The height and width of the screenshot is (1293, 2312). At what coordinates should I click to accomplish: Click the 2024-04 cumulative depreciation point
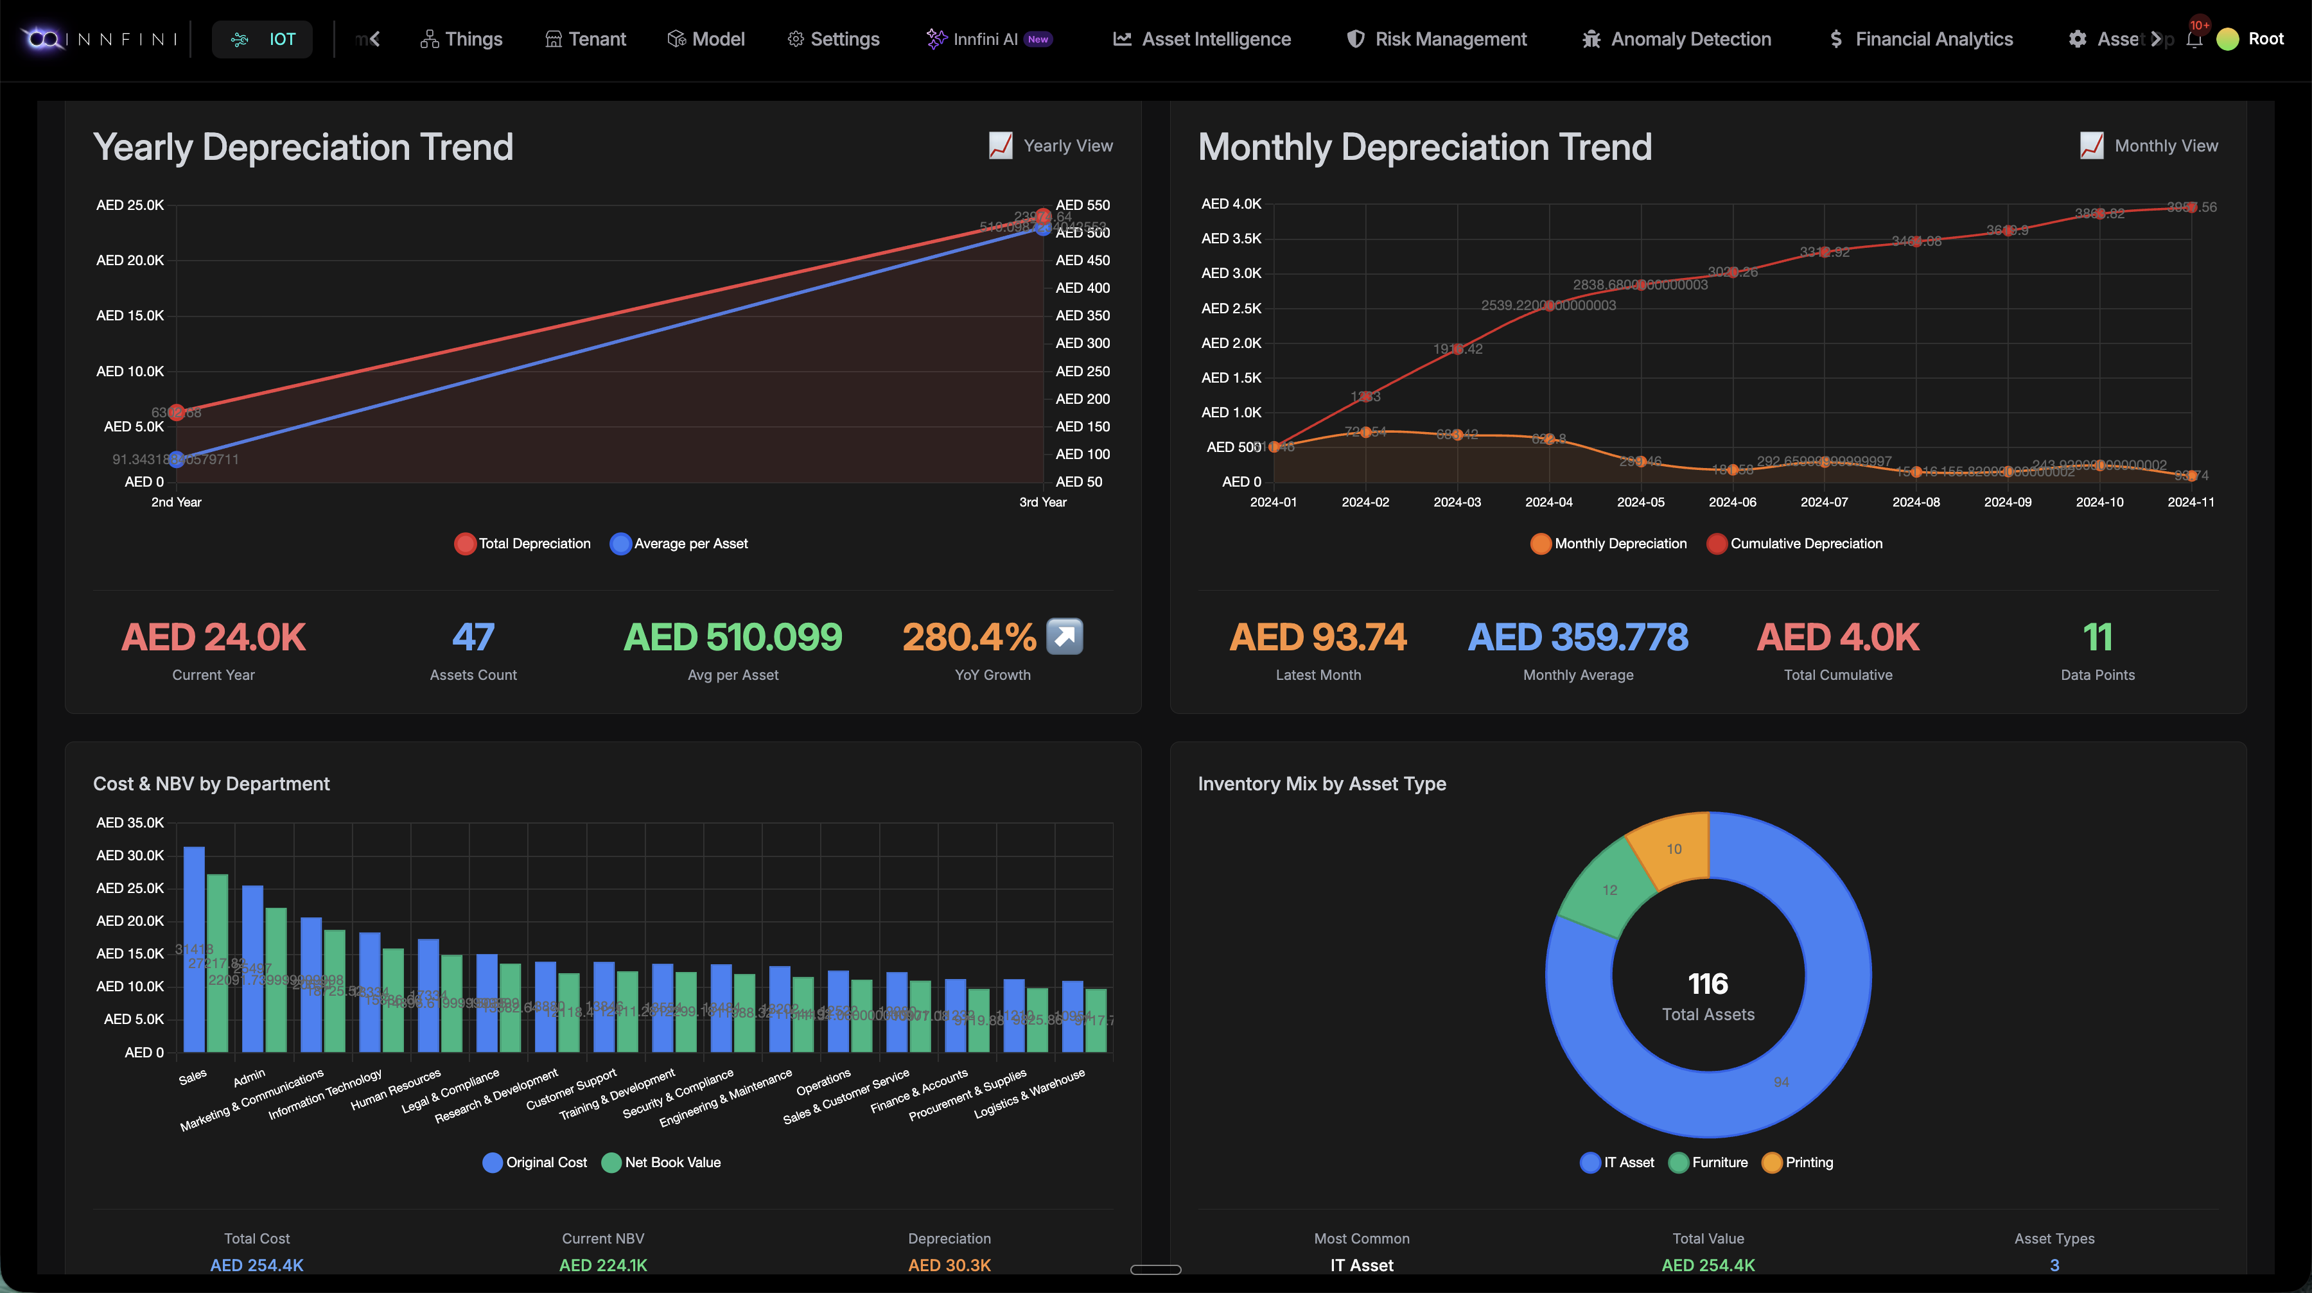click(1549, 306)
